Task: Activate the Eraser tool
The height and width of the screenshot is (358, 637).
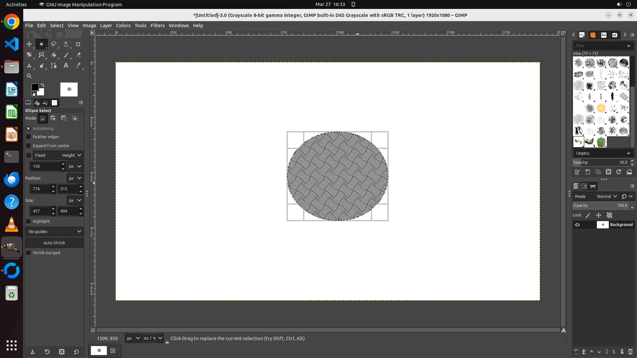Action: 78,55
